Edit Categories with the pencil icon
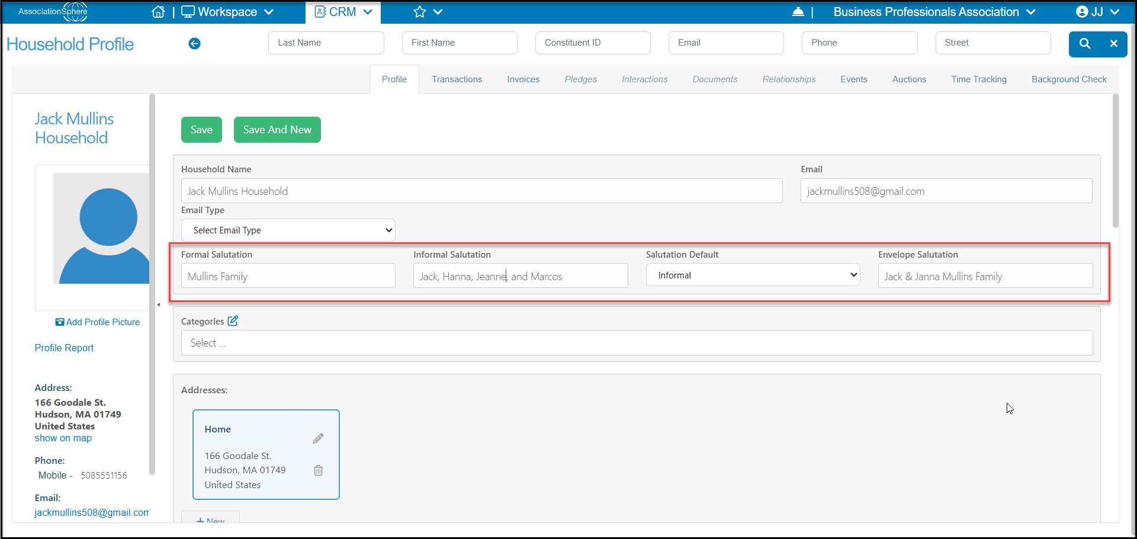The width and height of the screenshot is (1137, 539). coord(233,320)
